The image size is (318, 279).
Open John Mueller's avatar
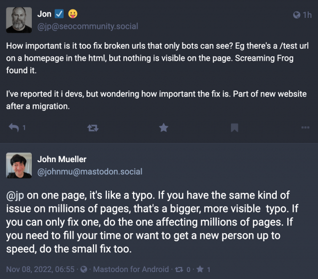click(18, 166)
